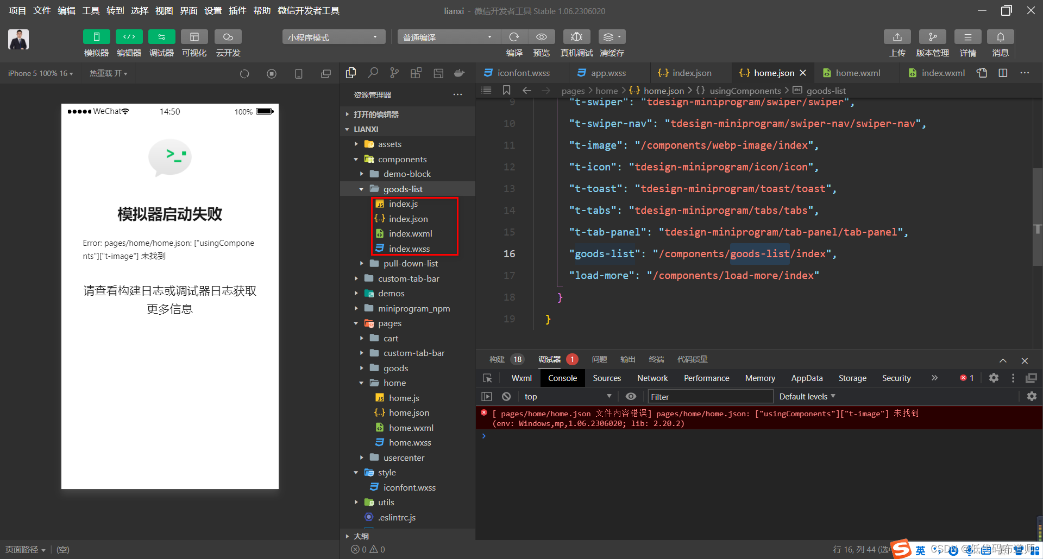This screenshot has height=559, width=1043.
Task: Open the iPhone 5 device dropdown
Action: click(40, 73)
